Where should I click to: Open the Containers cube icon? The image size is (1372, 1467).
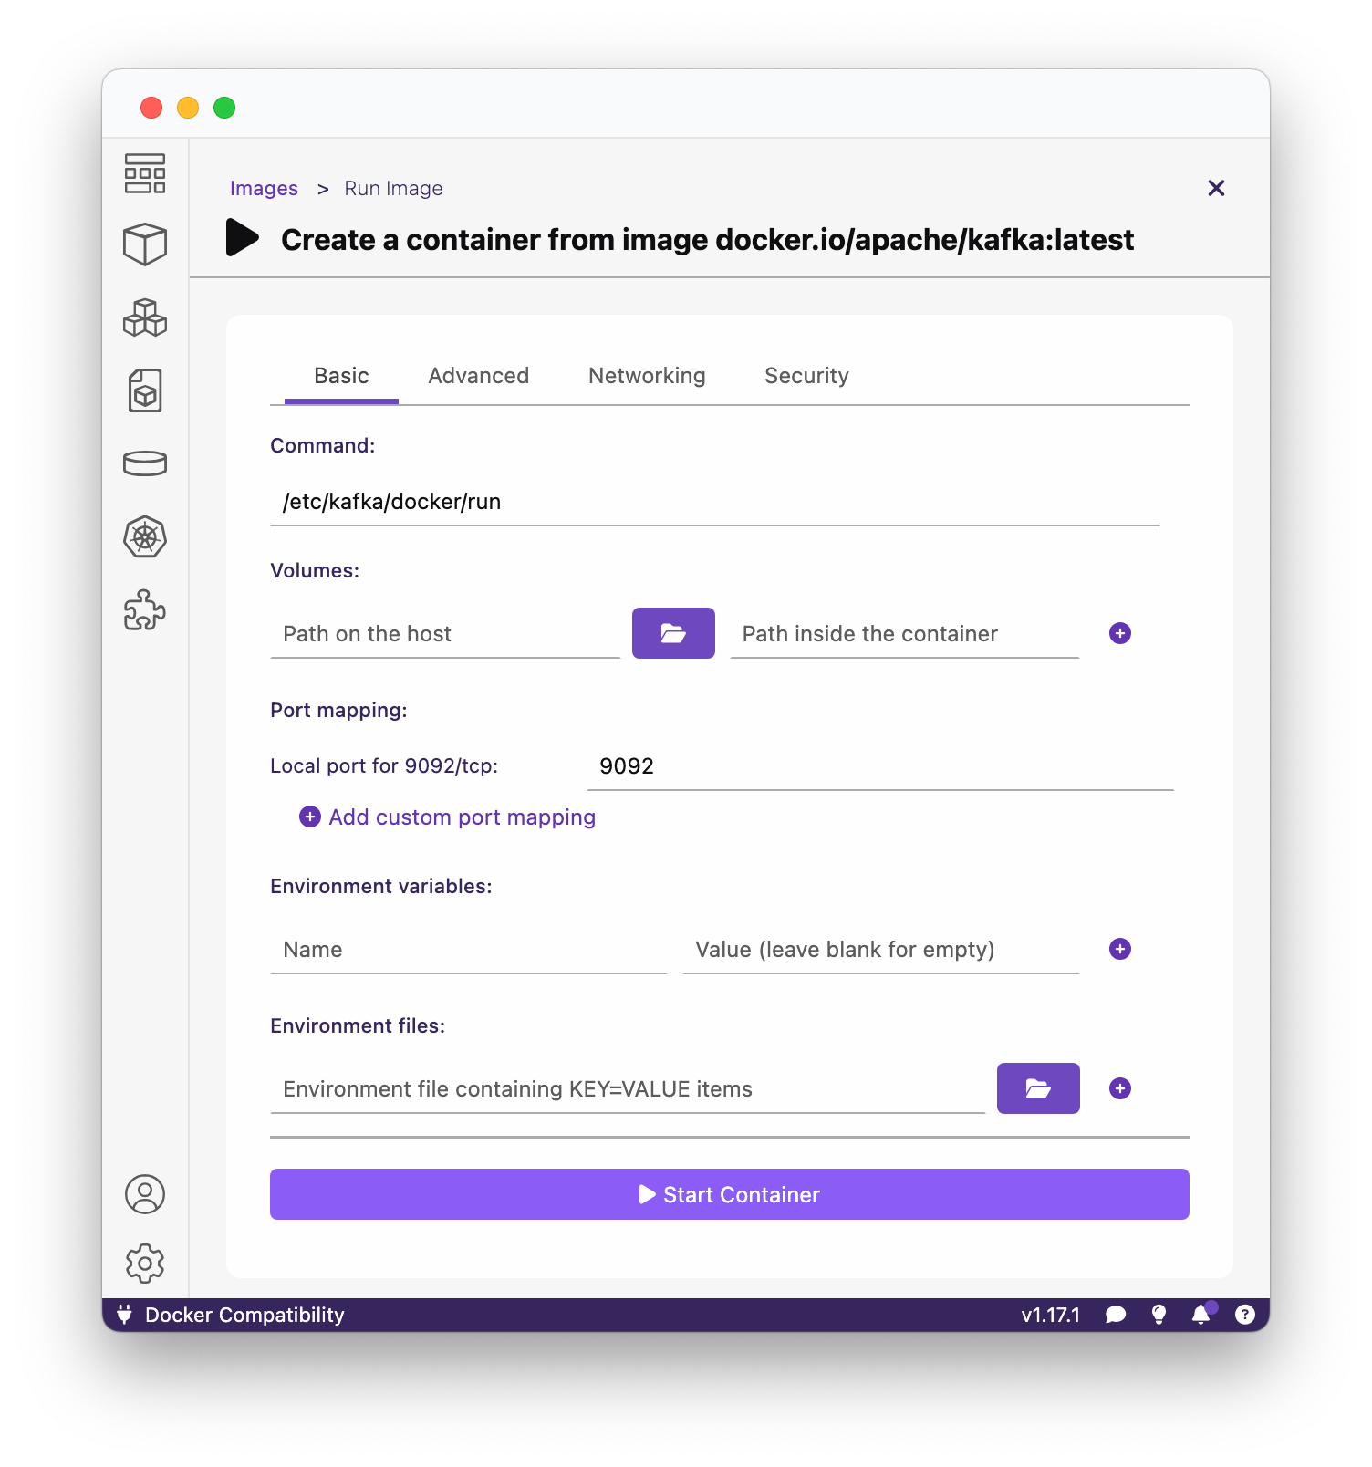(145, 244)
